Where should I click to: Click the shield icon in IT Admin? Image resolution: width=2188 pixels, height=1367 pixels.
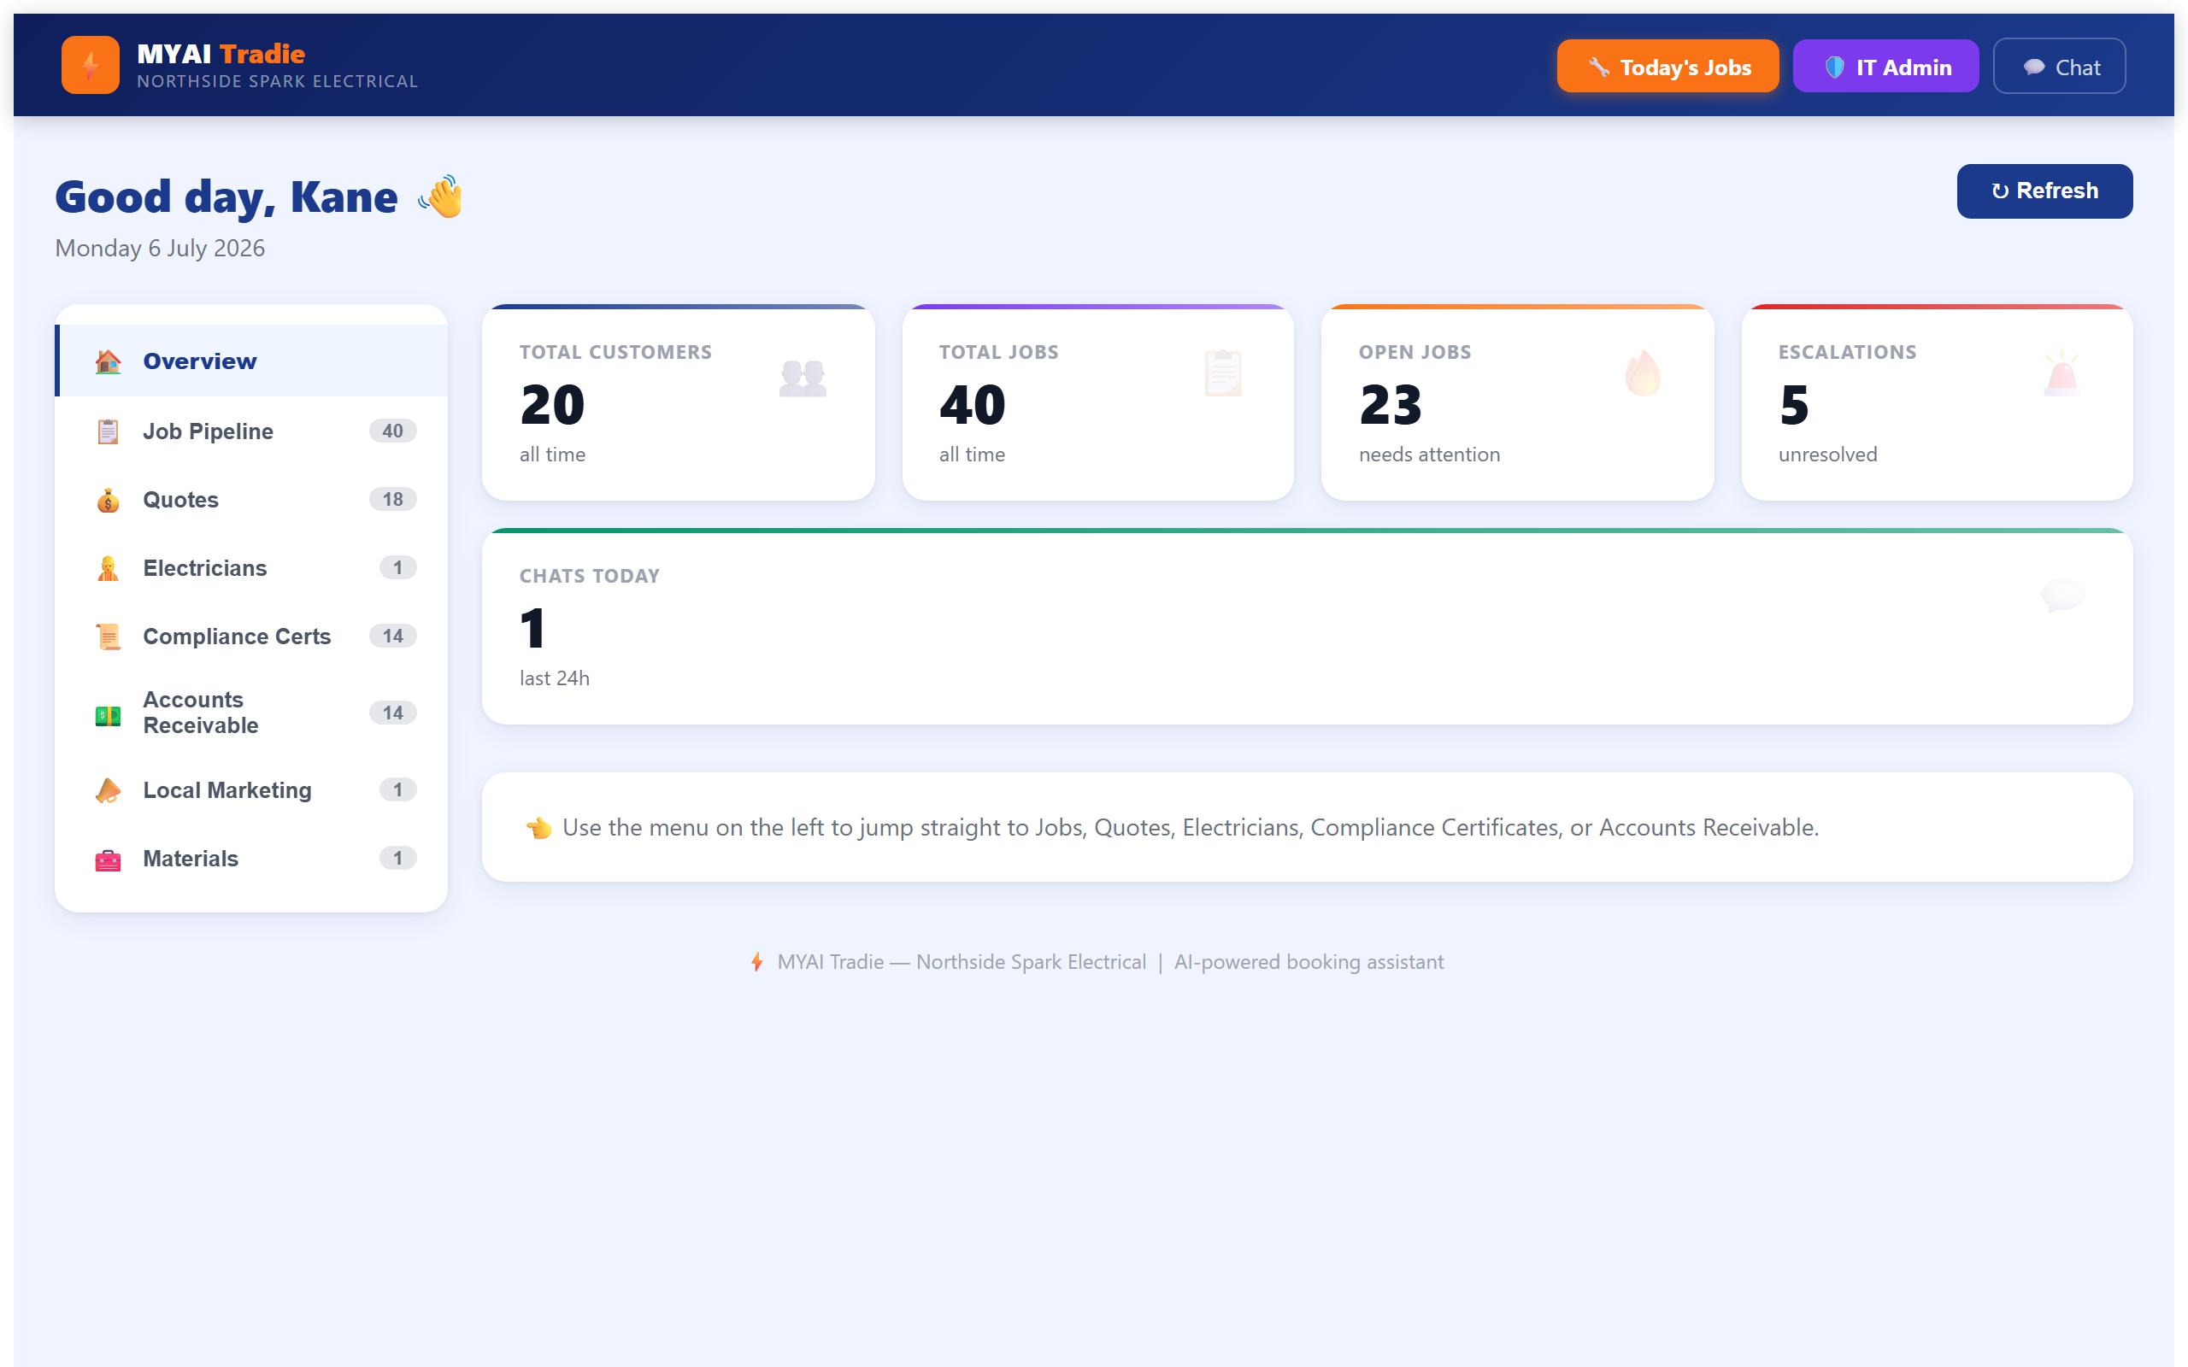click(x=1834, y=67)
